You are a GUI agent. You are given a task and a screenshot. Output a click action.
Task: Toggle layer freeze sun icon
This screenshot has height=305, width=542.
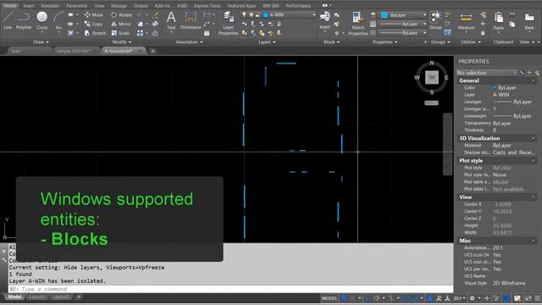pyautogui.click(x=251, y=15)
